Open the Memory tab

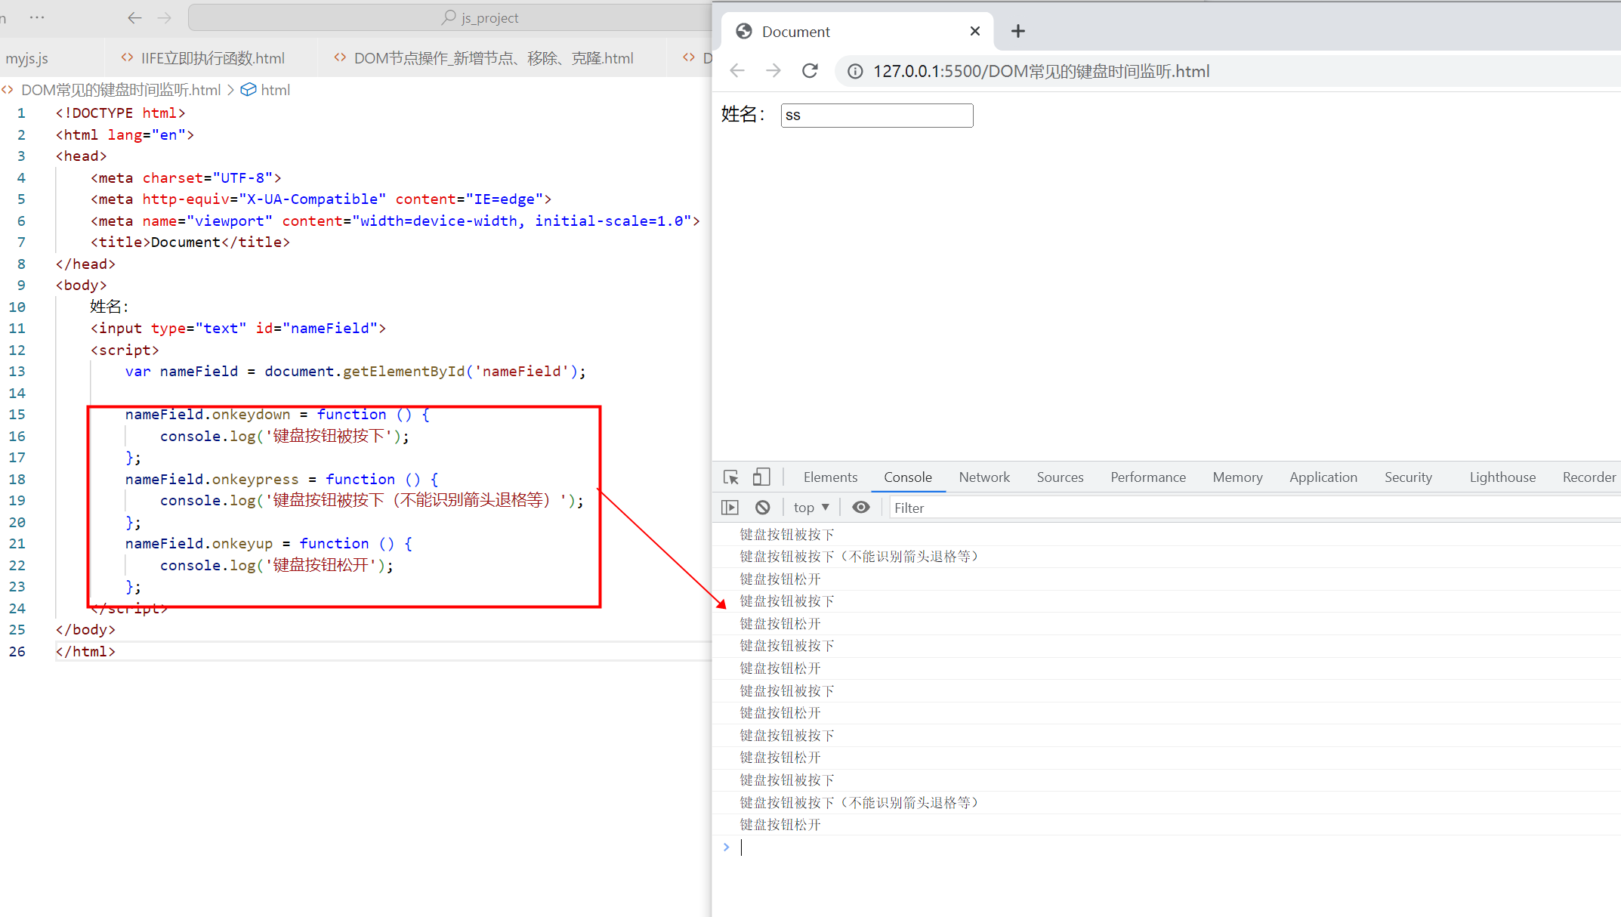1237,477
